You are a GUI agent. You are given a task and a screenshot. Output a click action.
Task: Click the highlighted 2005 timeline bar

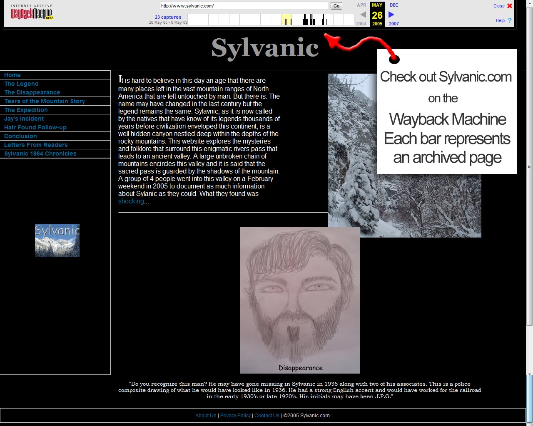point(286,20)
